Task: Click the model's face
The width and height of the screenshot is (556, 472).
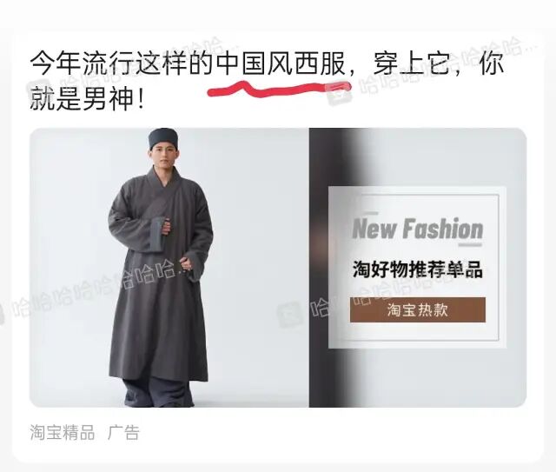Action: 162,158
